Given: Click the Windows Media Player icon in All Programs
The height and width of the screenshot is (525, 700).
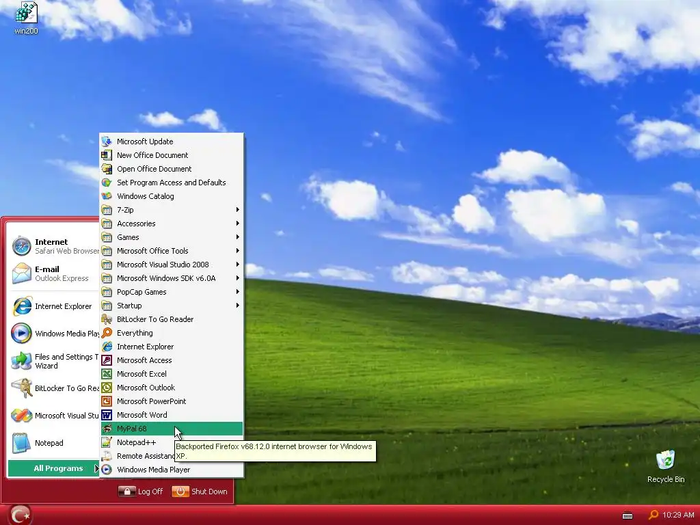Looking at the screenshot, I should pos(107,470).
